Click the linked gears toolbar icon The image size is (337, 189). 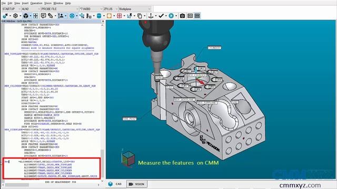tap(51, 16)
